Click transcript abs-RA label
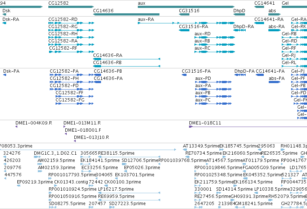Screen dimensions: 307x209 tap(276, 27)
